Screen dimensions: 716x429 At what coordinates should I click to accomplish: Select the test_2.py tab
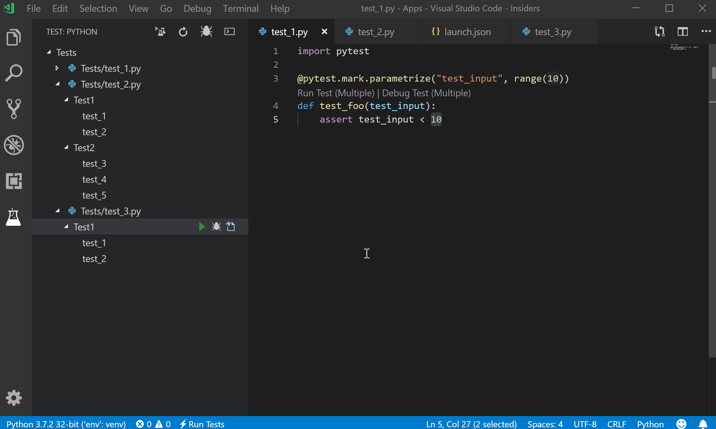click(x=376, y=31)
